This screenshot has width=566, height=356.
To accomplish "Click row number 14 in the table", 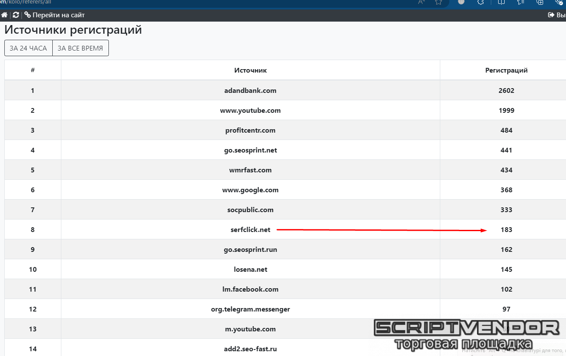I will 33,349.
